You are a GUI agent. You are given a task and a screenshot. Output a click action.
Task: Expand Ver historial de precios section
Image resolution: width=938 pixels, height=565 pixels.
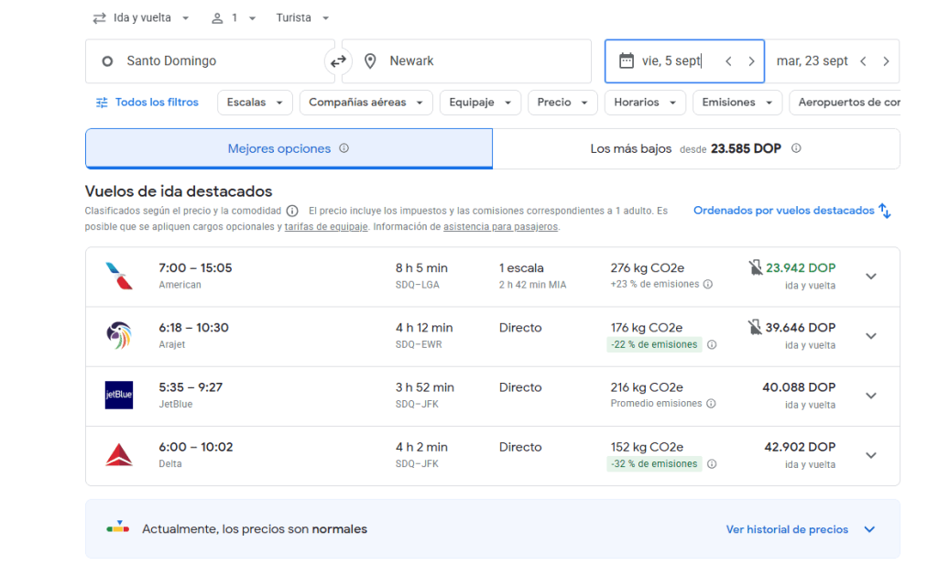pyautogui.click(x=869, y=529)
